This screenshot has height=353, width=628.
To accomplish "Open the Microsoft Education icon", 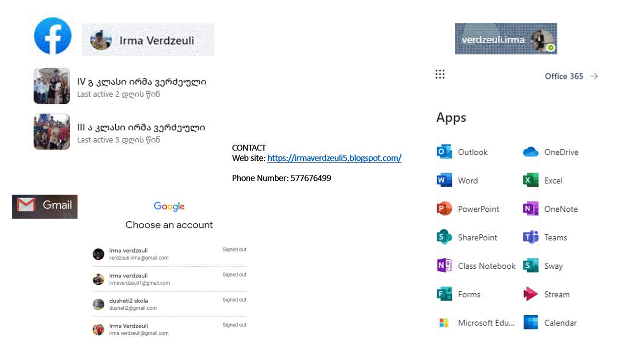I will click(444, 323).
